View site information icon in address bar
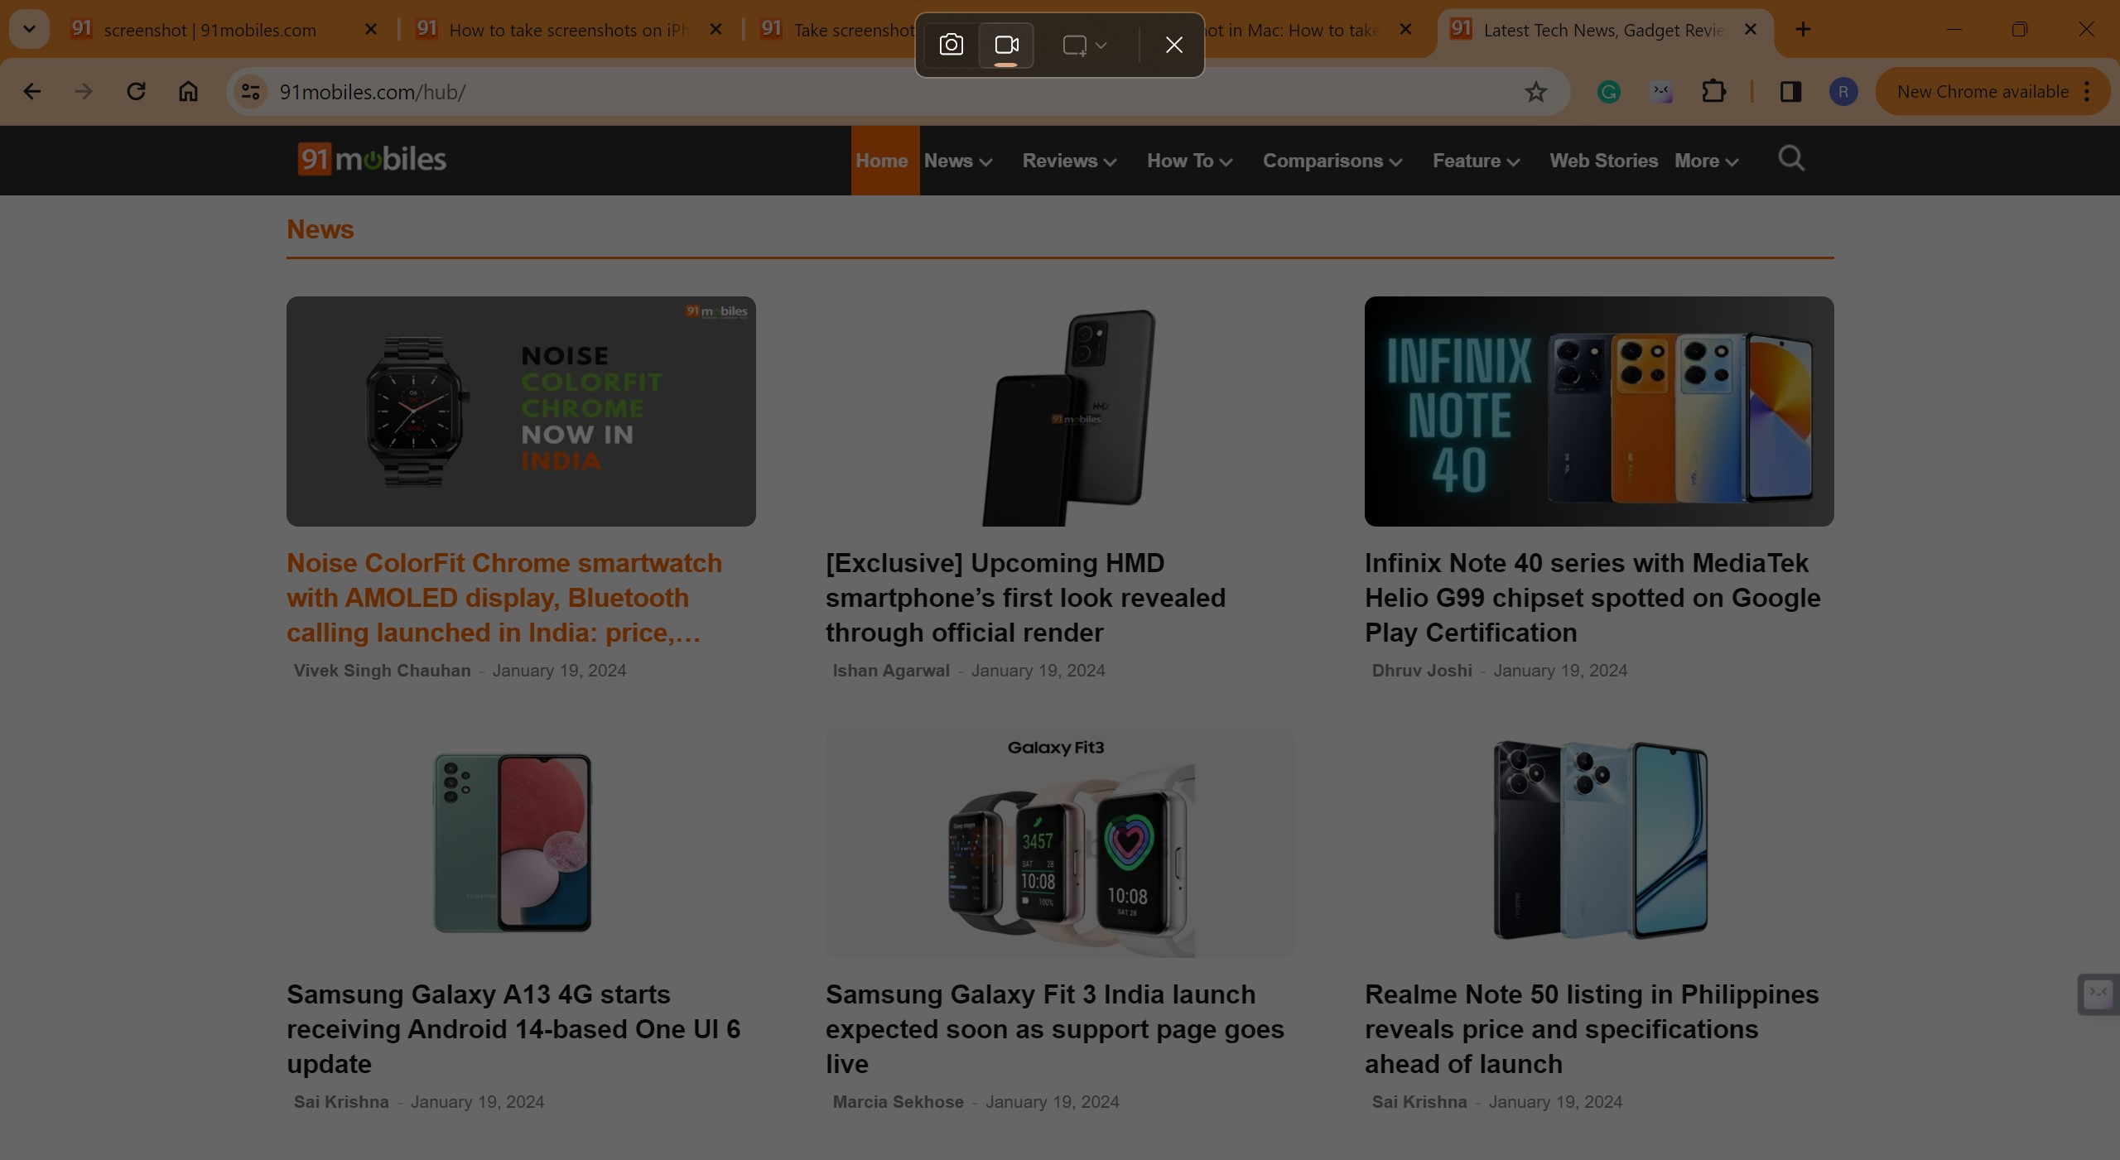Image resolution: width=2120 pixels, height=1160 pixels. [250, 92]
